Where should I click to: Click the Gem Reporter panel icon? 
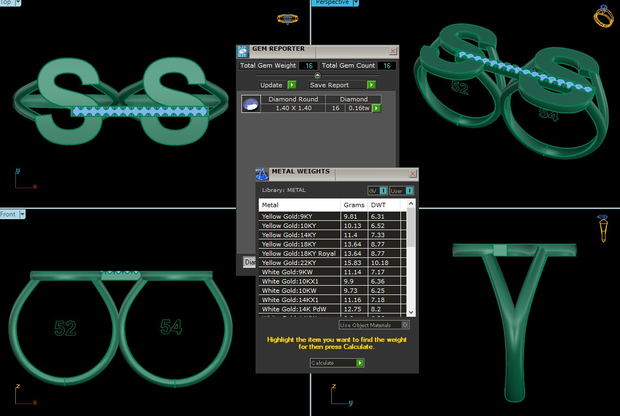tap(242, 52)
